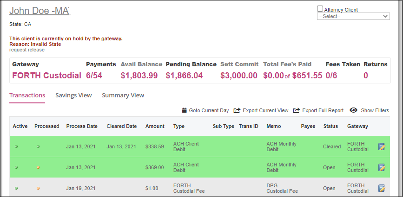The image size is (403, 197).
Task: Click the Sett Commit header link
Action: click(x=239, y=64)
